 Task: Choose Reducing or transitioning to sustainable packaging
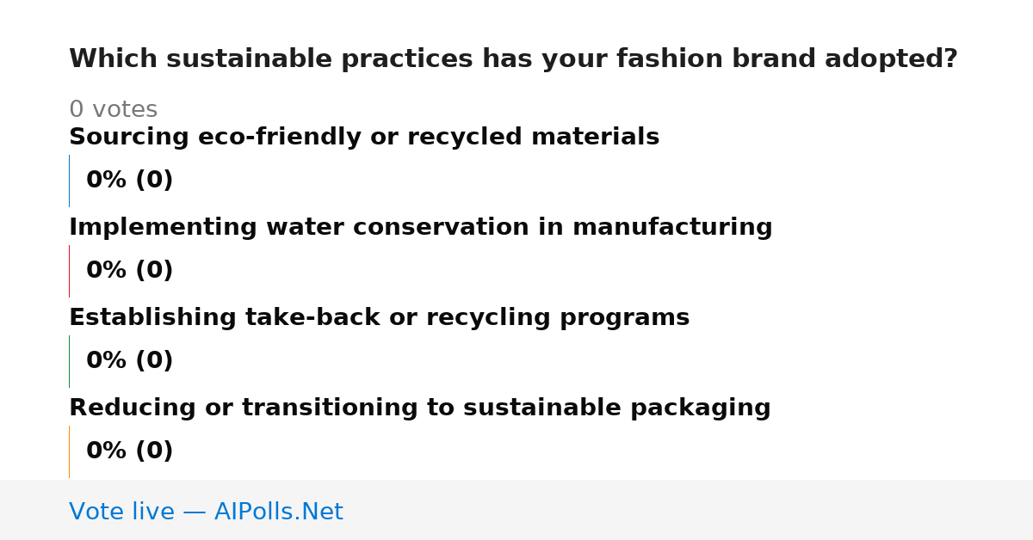point(420,408)
